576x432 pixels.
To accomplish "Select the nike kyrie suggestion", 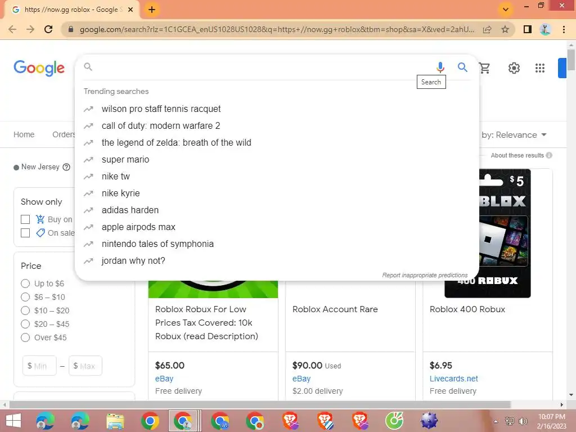I will pyautogui.click(x=277, y=193).
